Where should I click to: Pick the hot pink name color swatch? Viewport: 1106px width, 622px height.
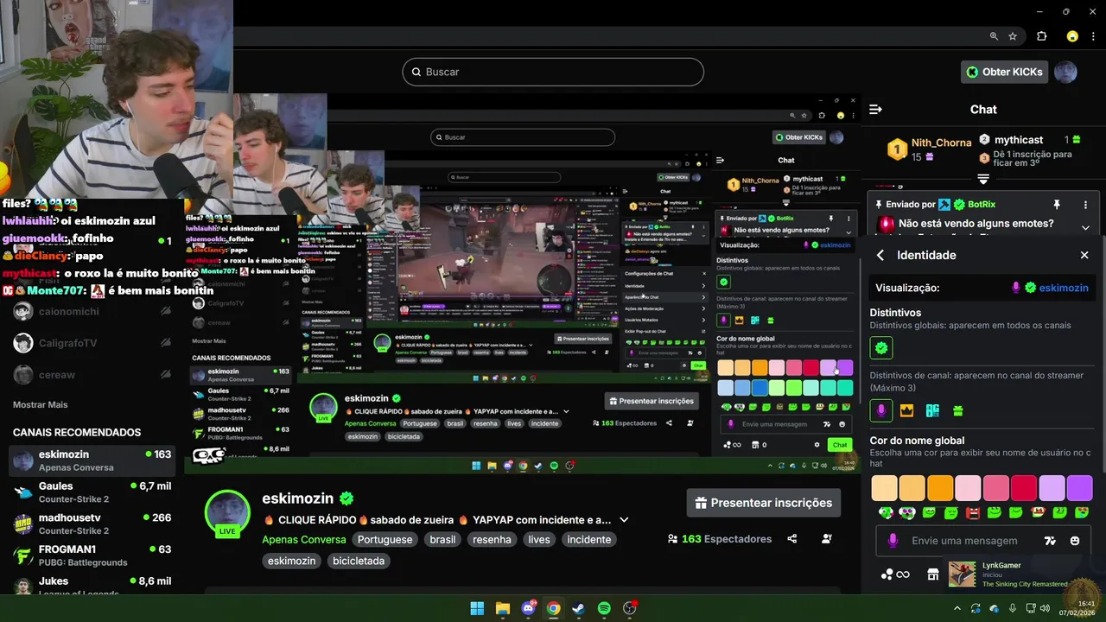(x=996, y=488)
